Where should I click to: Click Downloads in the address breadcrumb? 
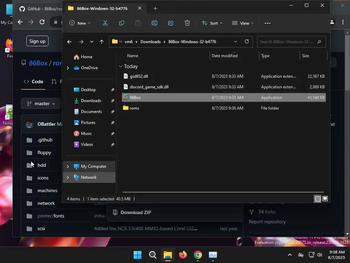[x=150, y=42]
